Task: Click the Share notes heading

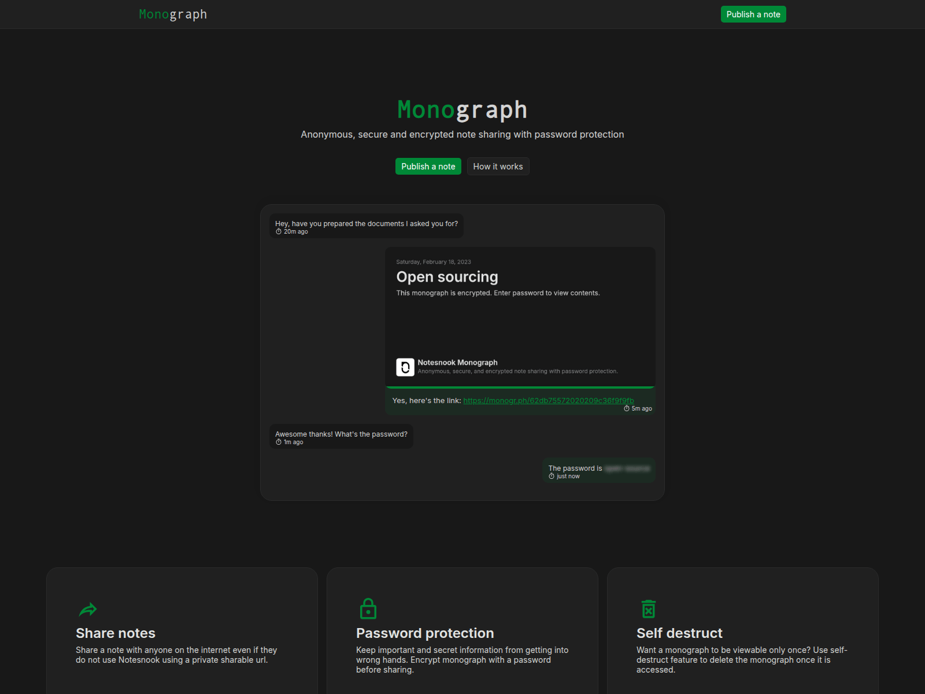Action: click(116, 633)
